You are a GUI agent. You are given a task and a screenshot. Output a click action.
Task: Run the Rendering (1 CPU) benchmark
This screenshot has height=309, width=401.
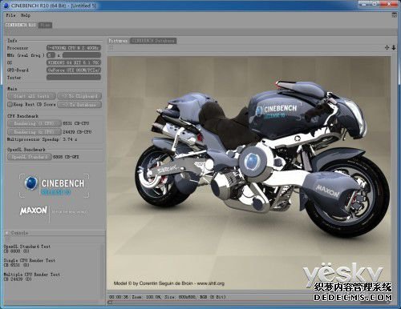[x=34, y=123]
